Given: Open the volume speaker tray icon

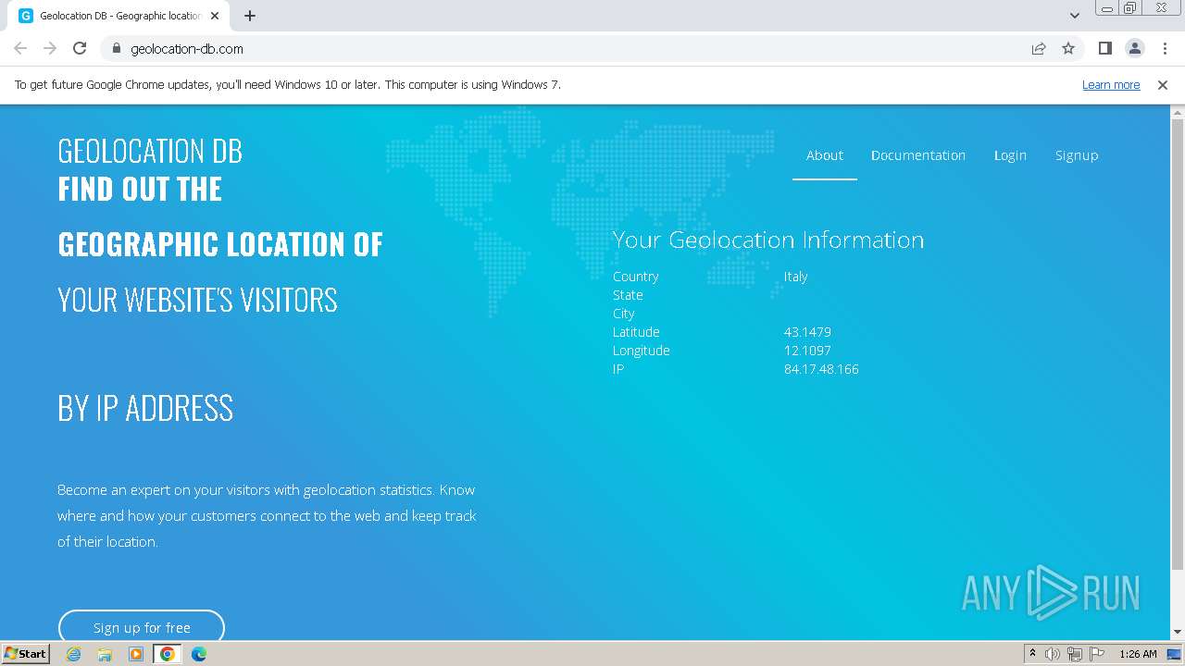Looking at the screenshot, I should click(1053, 654).
